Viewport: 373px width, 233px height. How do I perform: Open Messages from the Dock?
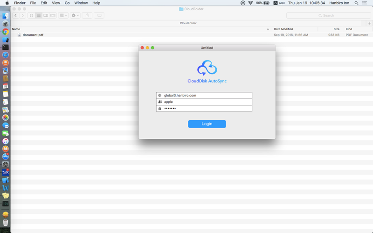point(6,125)
